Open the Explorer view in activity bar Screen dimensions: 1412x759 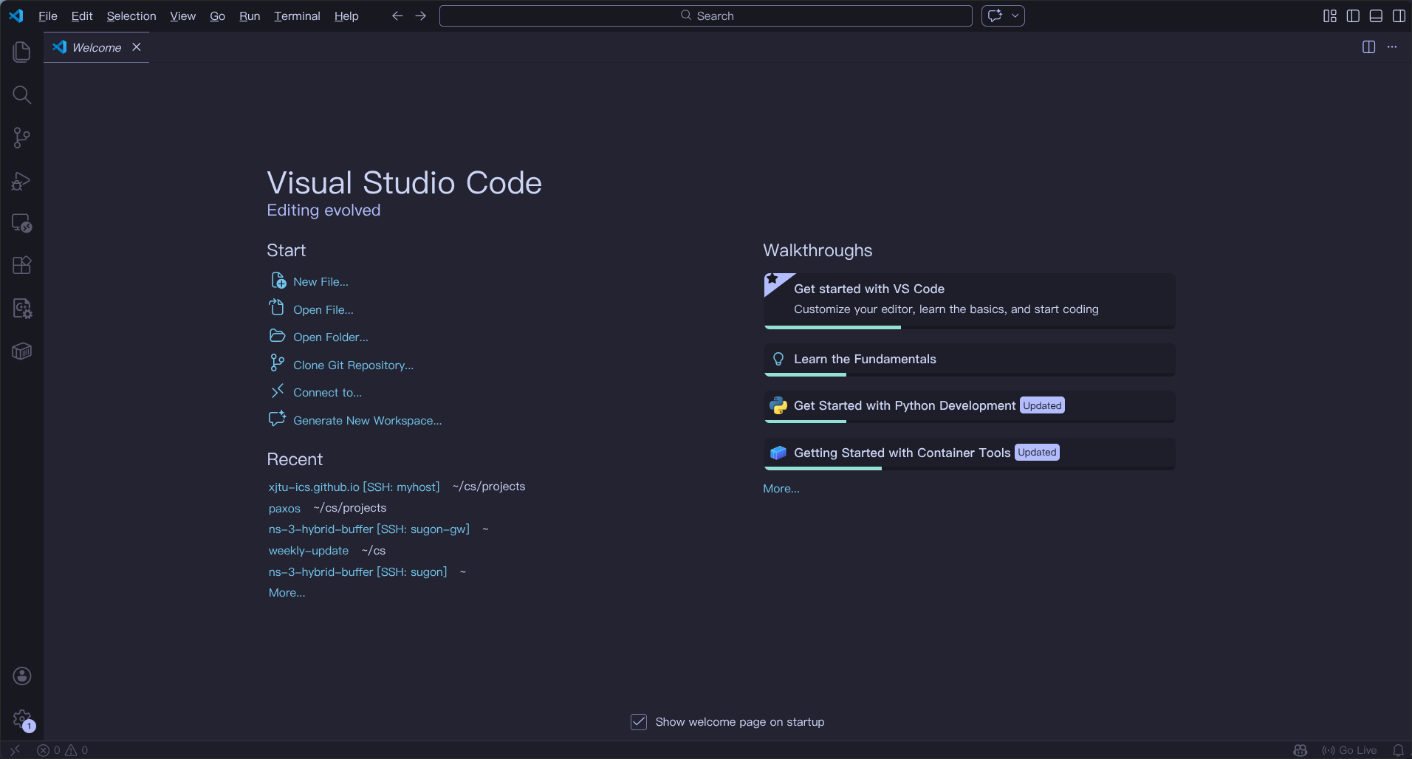[x=21, y=52]
